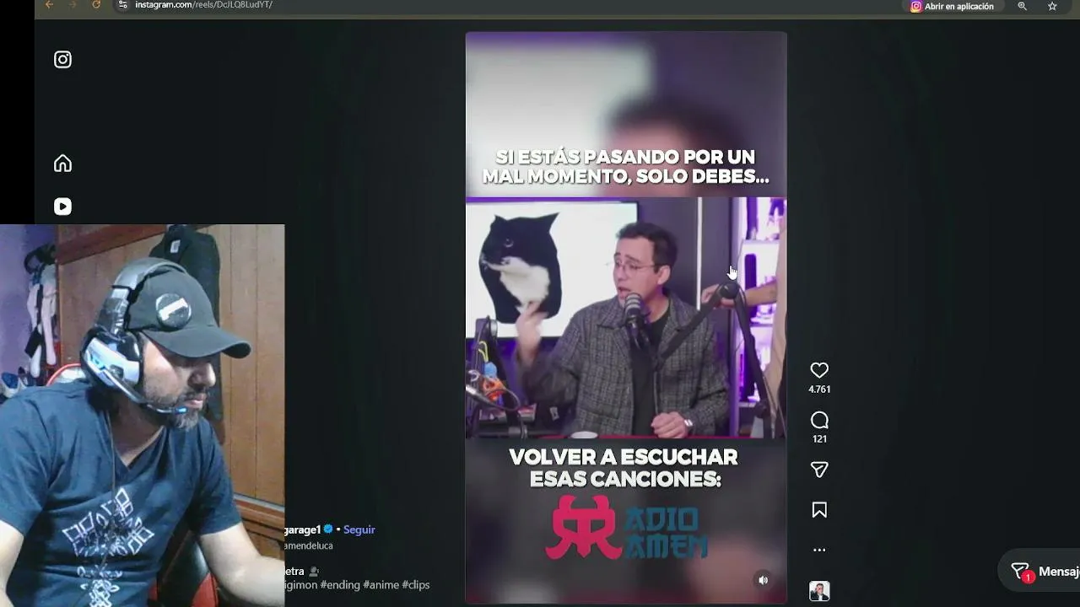The image size is (1080, 607).
Task: Save the reel with the bookmark icon
Action: click(x=819, y=510)
